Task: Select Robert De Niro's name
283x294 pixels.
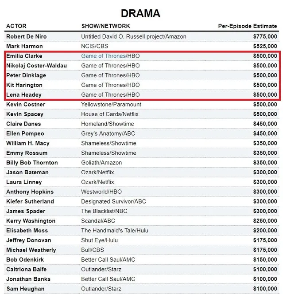Action: point(27,36)
